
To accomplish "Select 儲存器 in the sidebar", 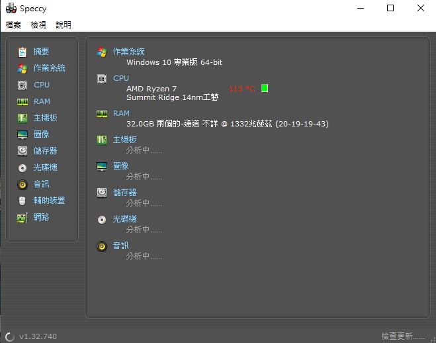I will tap(46, 151).
